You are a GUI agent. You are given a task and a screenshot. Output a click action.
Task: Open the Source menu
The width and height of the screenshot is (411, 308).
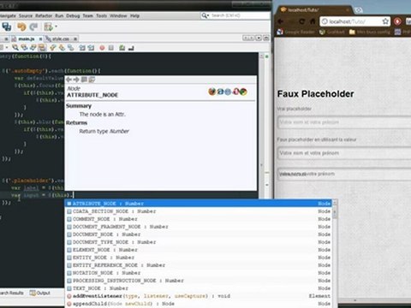click(26, 15)
